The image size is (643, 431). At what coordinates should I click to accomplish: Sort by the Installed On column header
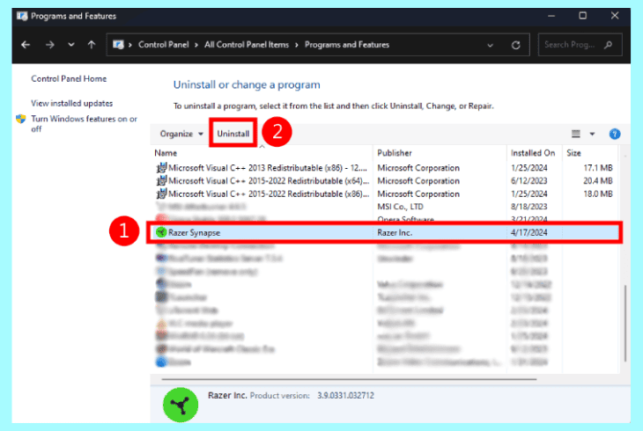point(533,153)
